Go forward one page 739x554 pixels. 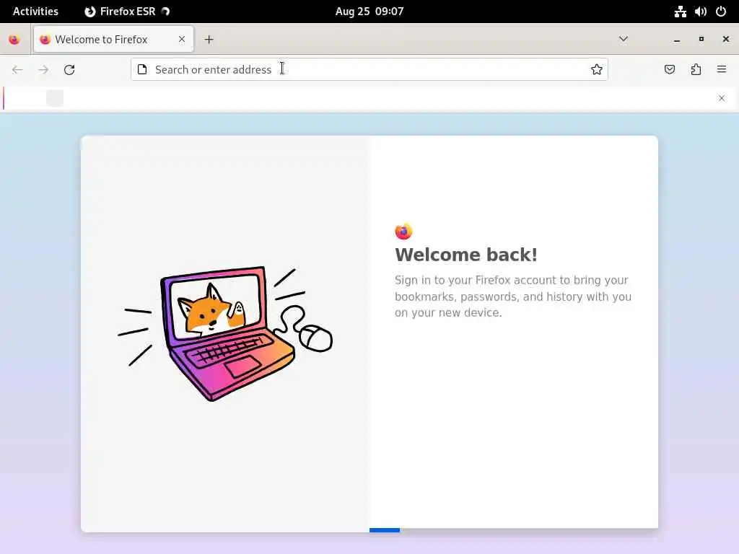click(x=43, y=70)
